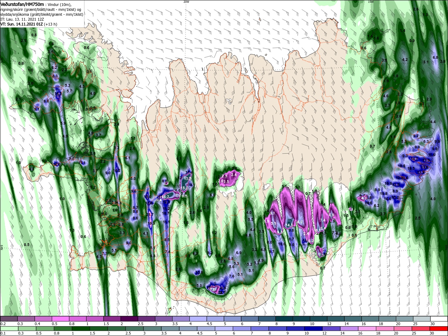Pick the light pink 16 swatch in rain scale

367,329
